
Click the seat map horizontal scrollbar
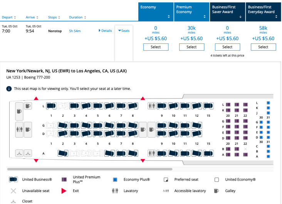[89, 169]
